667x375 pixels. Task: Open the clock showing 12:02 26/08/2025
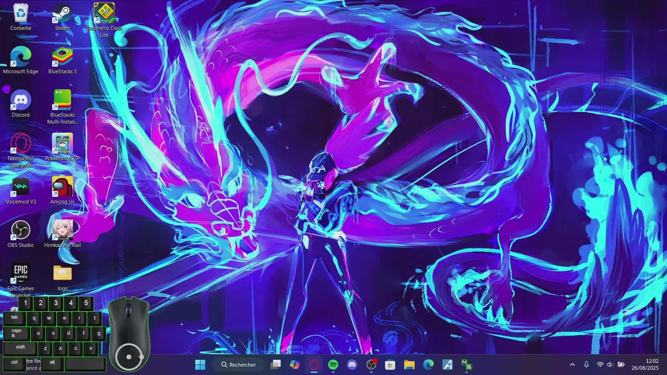[646, 365]
